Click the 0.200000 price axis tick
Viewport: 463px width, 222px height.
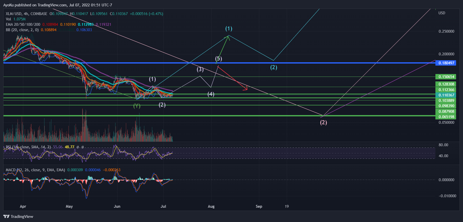[x=446, y=54]
